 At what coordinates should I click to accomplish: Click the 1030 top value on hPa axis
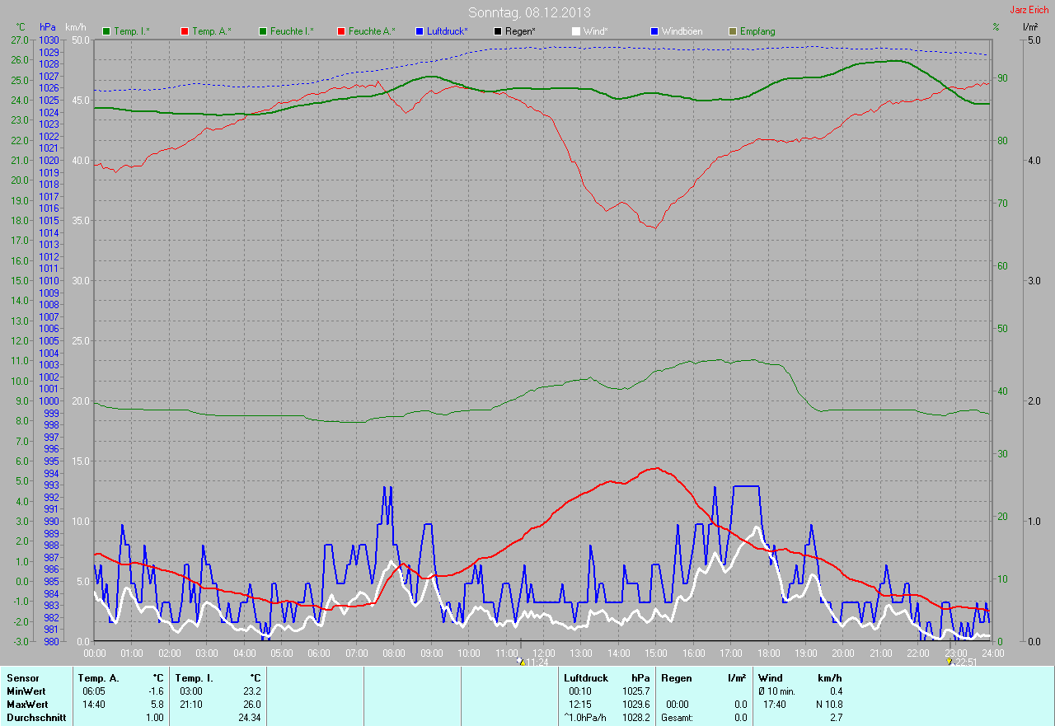[49, 40]
